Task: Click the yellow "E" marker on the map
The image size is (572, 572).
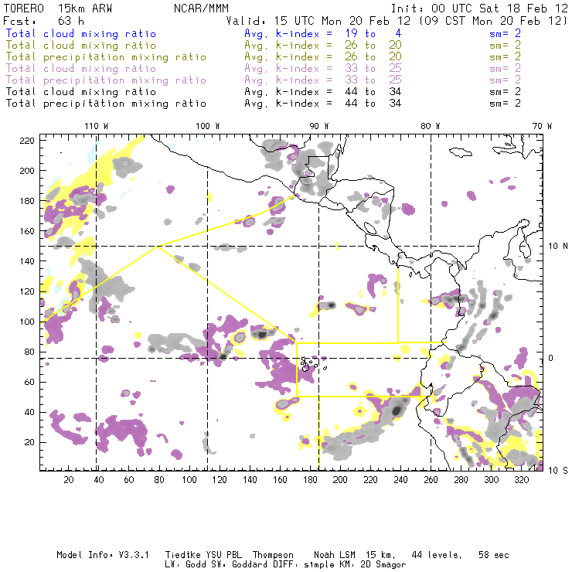Action: pyautogui.click(x=337, y=247)
